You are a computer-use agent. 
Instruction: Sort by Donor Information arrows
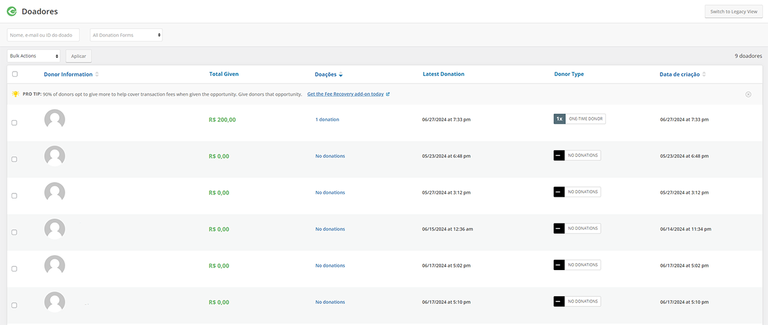pyautogui.click(x=97, y=75)
